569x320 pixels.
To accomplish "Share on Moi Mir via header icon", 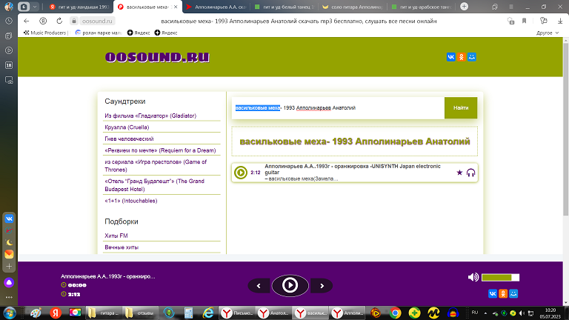I will tap(472, 57).
